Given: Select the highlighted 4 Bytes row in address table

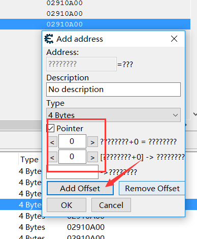Looking at the screenshot, I should (21, 205).
